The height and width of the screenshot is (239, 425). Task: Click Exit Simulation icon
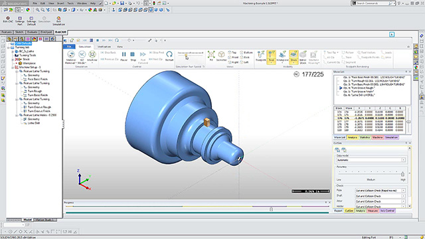pyautogui.click(x=58, y=21)
